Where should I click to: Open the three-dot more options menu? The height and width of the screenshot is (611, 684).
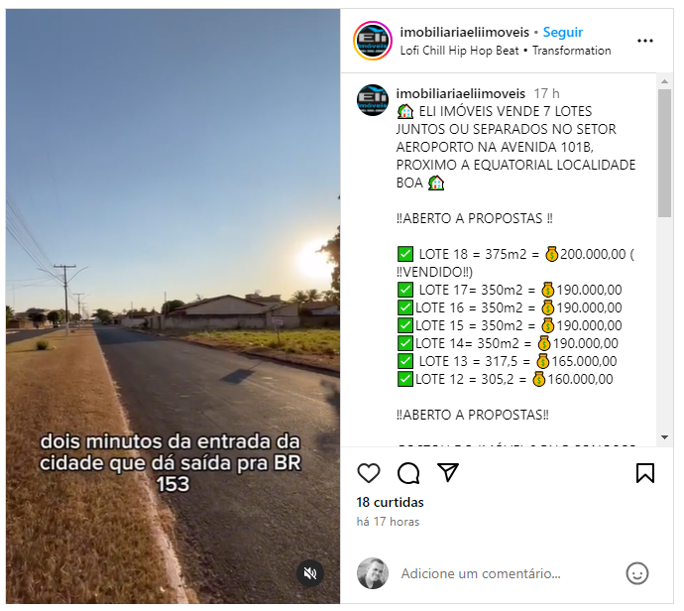(x=646, y=41)
